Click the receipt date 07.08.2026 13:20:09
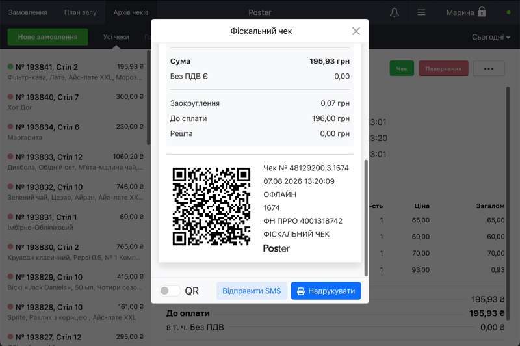Image resolution: width=520 pixels, height=346 pixels. 299,181
